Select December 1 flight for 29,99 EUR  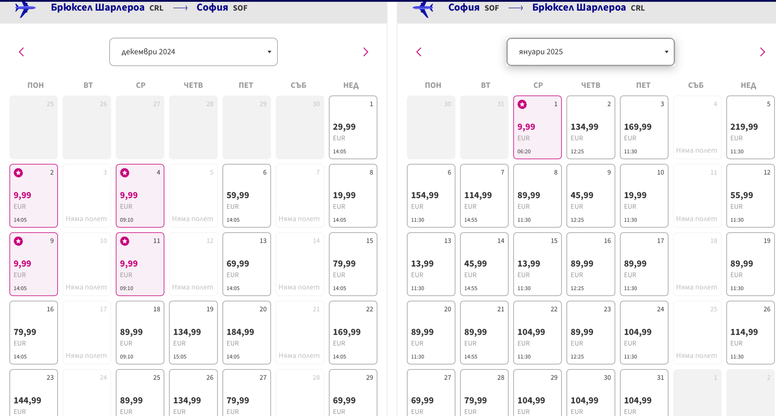click(353, 127)
